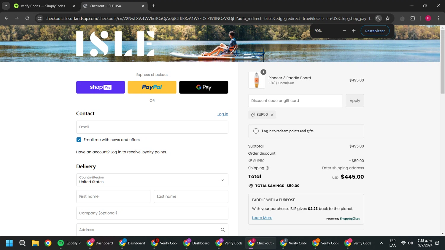
Task: Increase zoom with the plus button
Action: tap(354, 31)
